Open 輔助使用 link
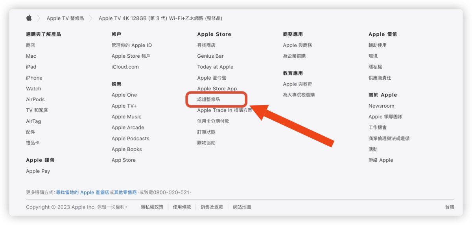This screenshot has width=472, height=225. pyautogui.click(x=378, y=45)
